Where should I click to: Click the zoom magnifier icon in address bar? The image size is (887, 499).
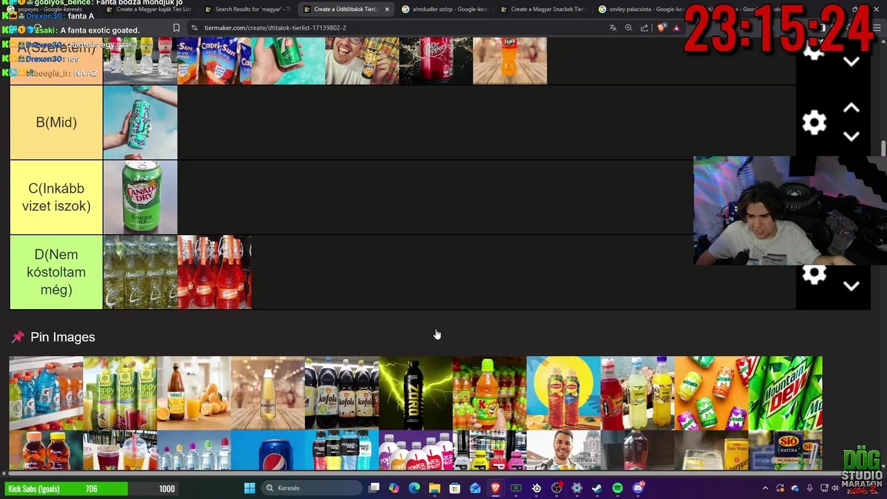[x=629, y=28]
